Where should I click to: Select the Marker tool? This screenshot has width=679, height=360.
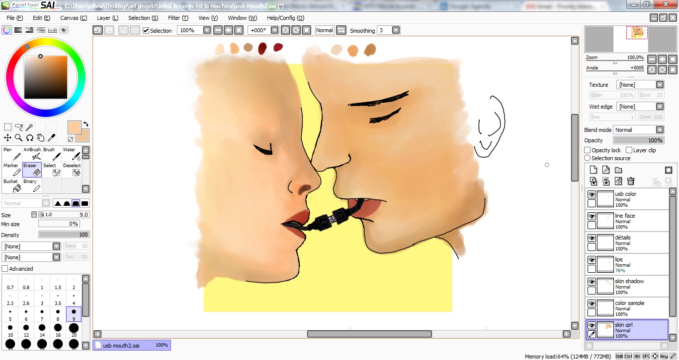point(12,170)
